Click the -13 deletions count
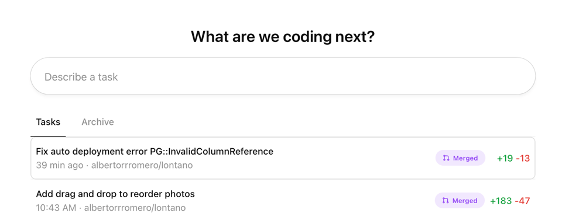 pyautogui.click(x=523, y=158)
